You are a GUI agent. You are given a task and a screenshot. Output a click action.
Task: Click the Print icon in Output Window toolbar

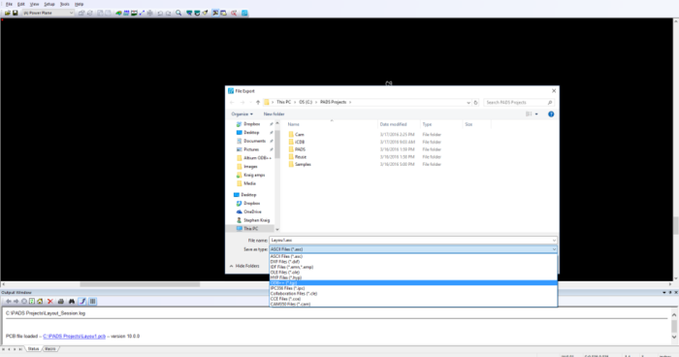tap(61, 301)
